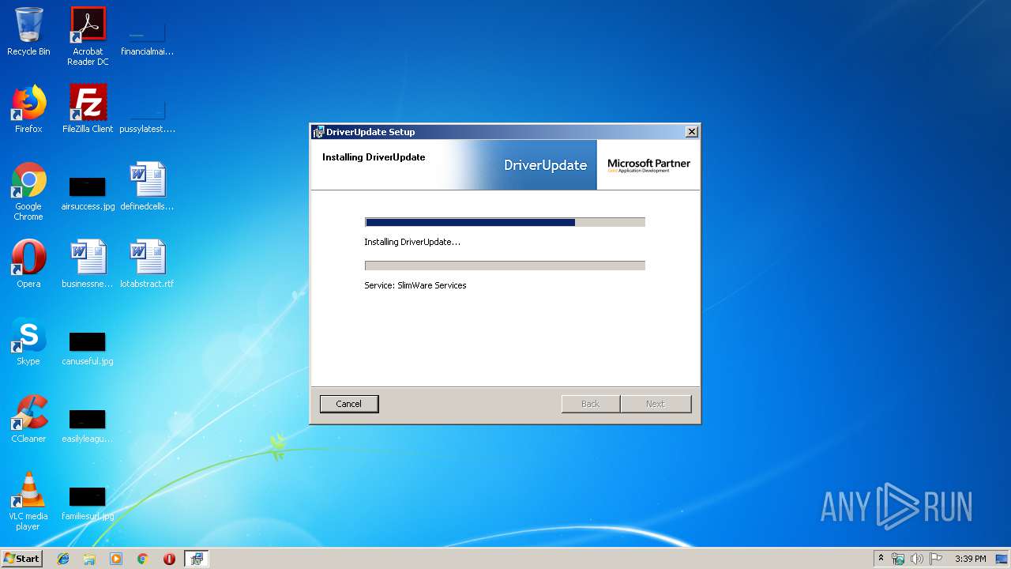This screenshot has width=1011, height=569.
Task: Click the 'Service: SlimWare Services' status text
Action: coord(415,285)
